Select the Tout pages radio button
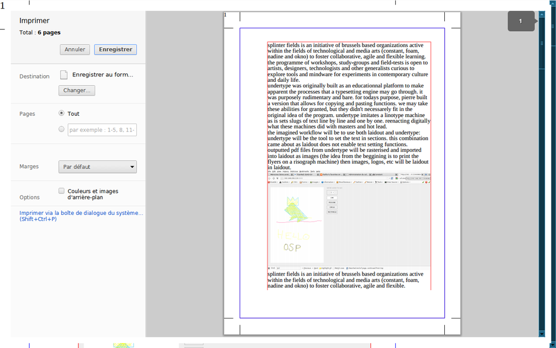 (x=62, y=114)
